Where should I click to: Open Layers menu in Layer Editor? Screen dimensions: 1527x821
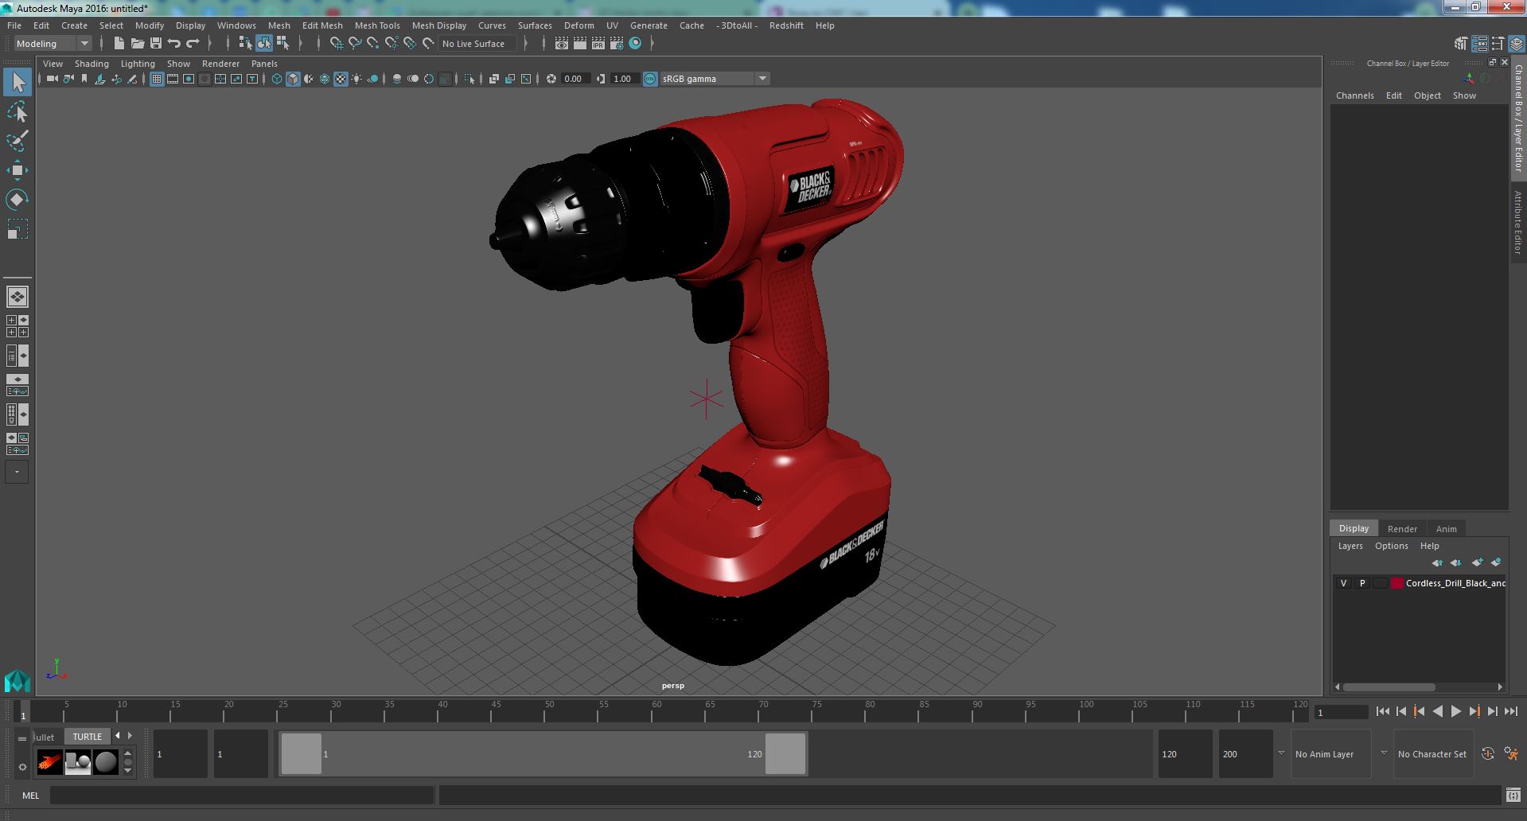pos(1350,546)
